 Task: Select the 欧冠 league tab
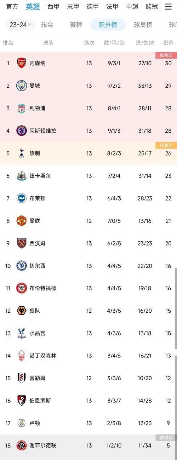pos(152,7)
